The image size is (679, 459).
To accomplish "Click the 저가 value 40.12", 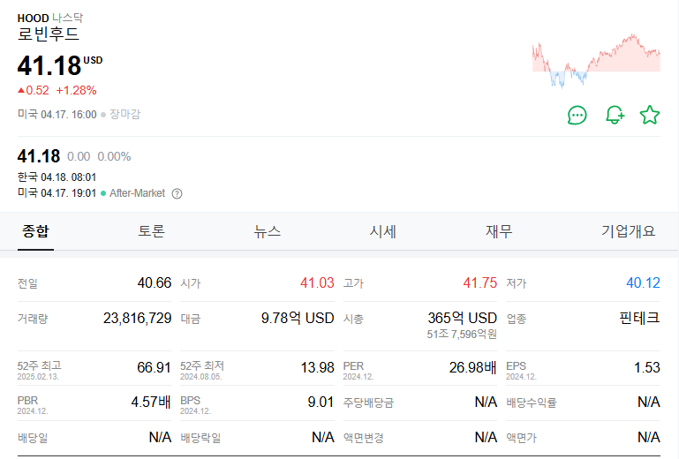I will (643, 282).
